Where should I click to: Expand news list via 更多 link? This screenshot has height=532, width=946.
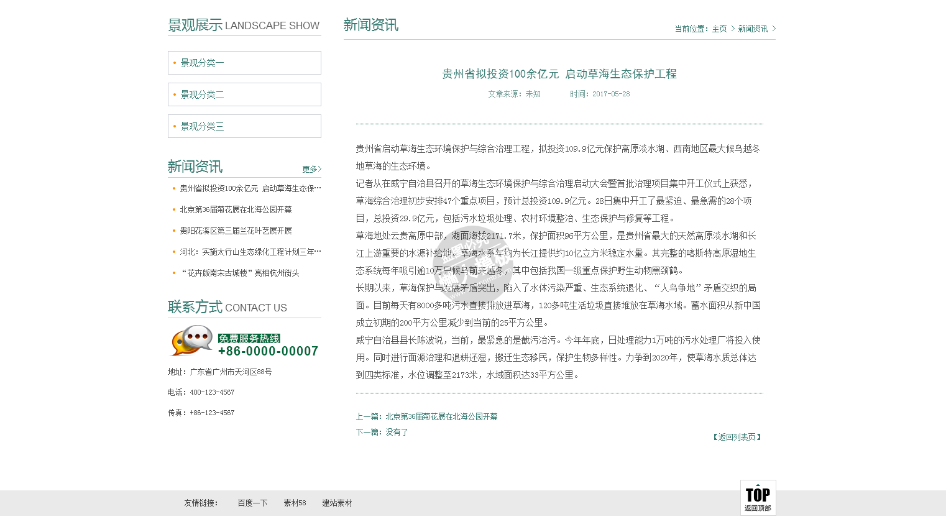coord(311,169)
